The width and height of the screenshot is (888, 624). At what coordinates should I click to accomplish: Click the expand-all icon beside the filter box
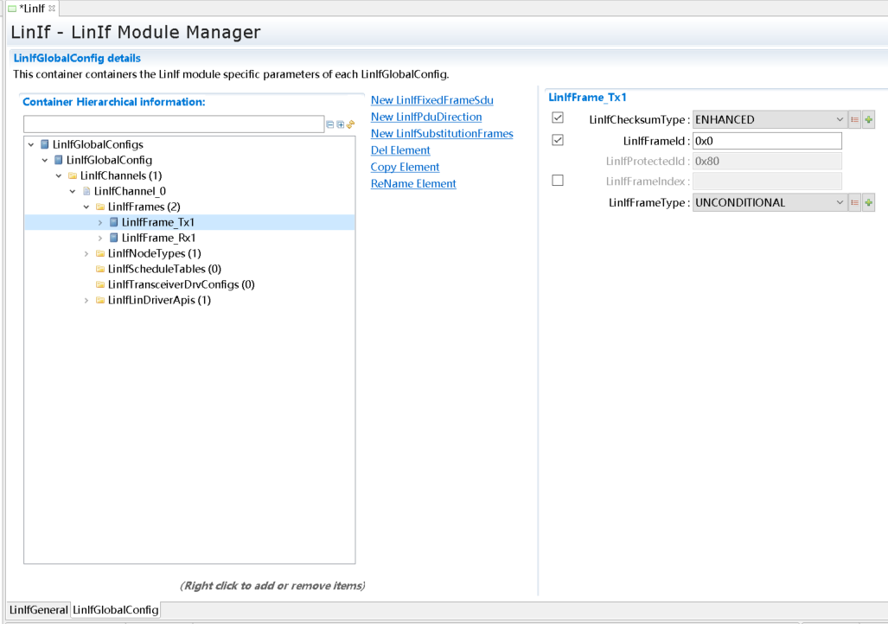340,124
